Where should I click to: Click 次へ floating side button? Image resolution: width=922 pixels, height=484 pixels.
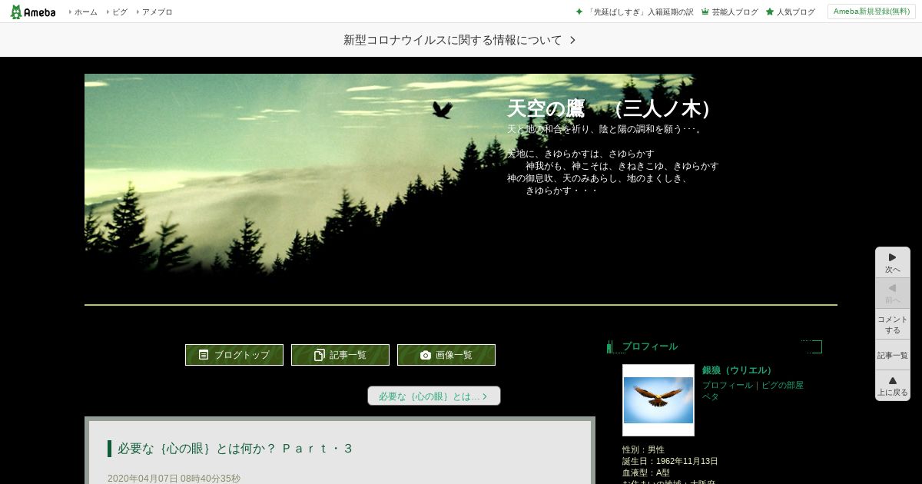point(893,263)
